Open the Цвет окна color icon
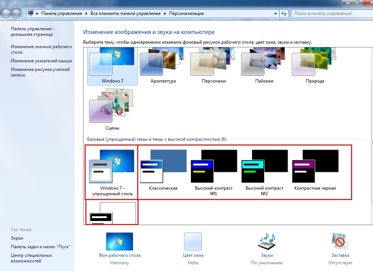Screen dimensions: 373x271 pos(193,241)
